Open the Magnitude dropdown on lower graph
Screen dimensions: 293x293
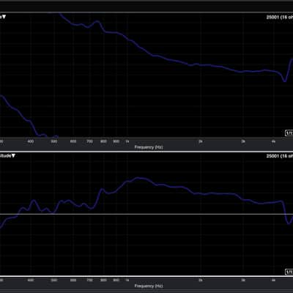[7, 156]
